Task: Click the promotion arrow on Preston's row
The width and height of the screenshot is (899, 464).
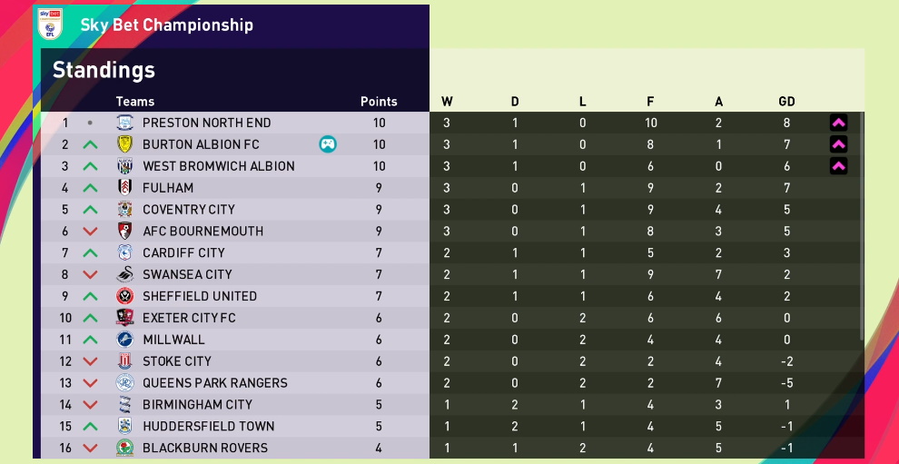Action: click(838, 123)
